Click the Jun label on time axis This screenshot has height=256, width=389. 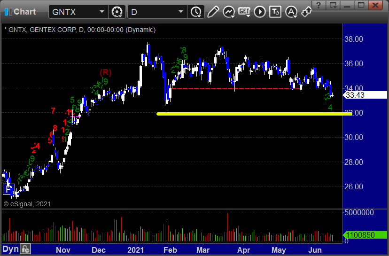pyautogui.click(x=315, y=250)
